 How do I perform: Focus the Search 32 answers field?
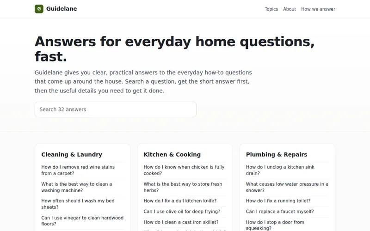pos(116,109)
